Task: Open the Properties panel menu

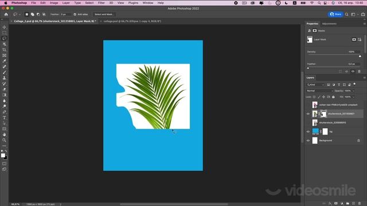Action: click(x=364, y=24)
